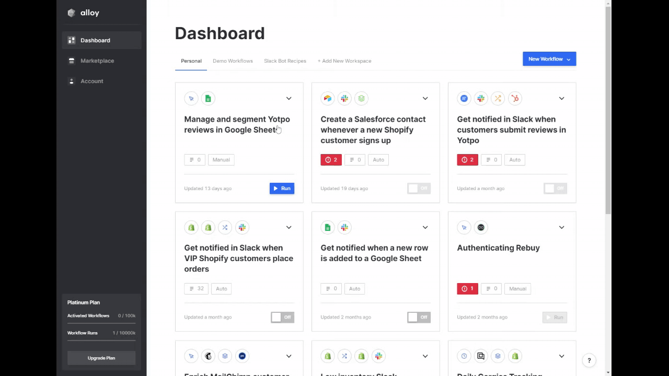Click Upgrade Plan button
The width and height of the screenshot is (669, 376).
click(101, 358)
